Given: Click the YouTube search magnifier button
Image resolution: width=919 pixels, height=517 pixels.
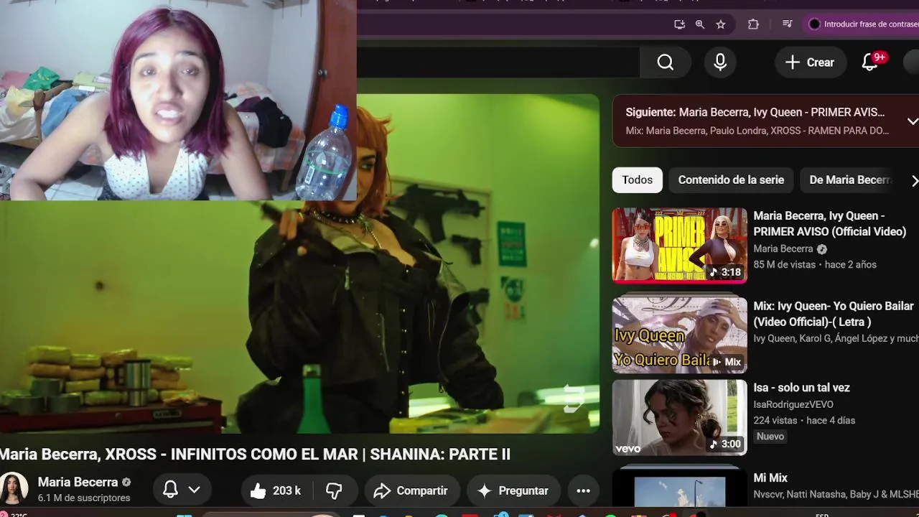Looking at the screenshot, I should pyautogui.click(x=666, y=62).
